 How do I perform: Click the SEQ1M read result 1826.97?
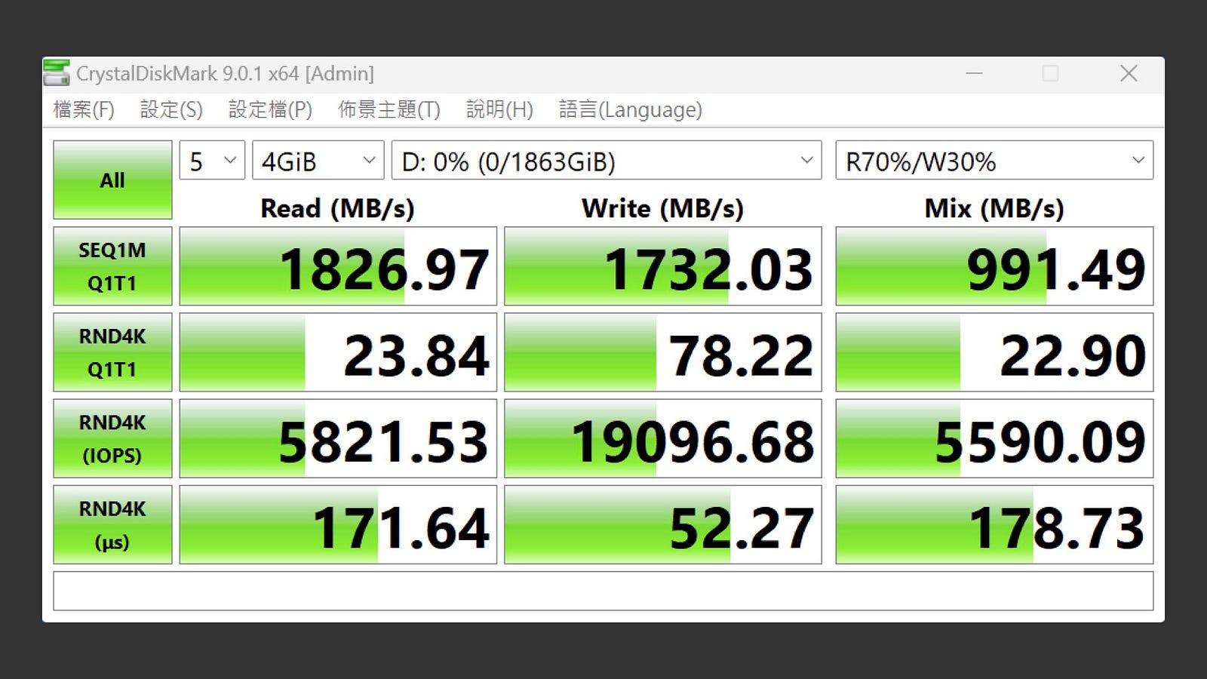338,266
